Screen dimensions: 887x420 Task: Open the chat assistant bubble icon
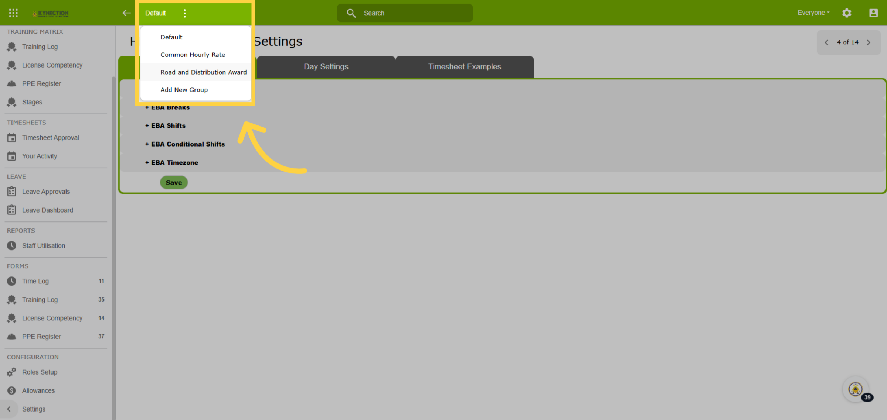pos(855,389)
